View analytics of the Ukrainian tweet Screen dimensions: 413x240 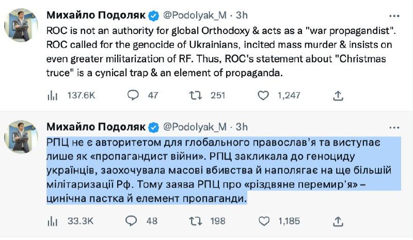(x=52, y=221)
